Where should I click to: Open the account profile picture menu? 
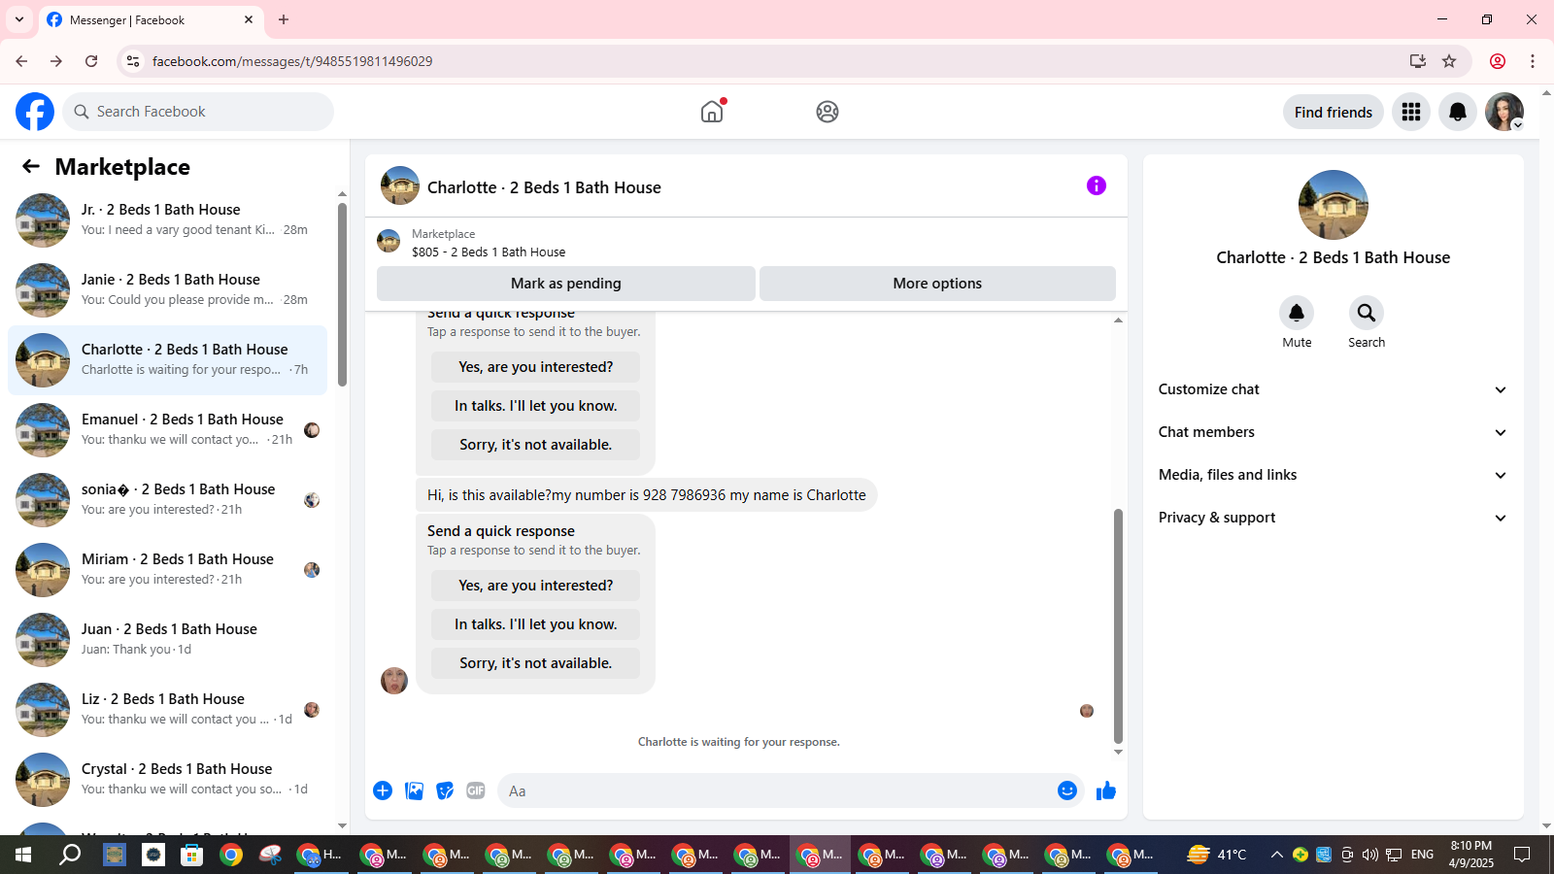tap(1504, 112)
